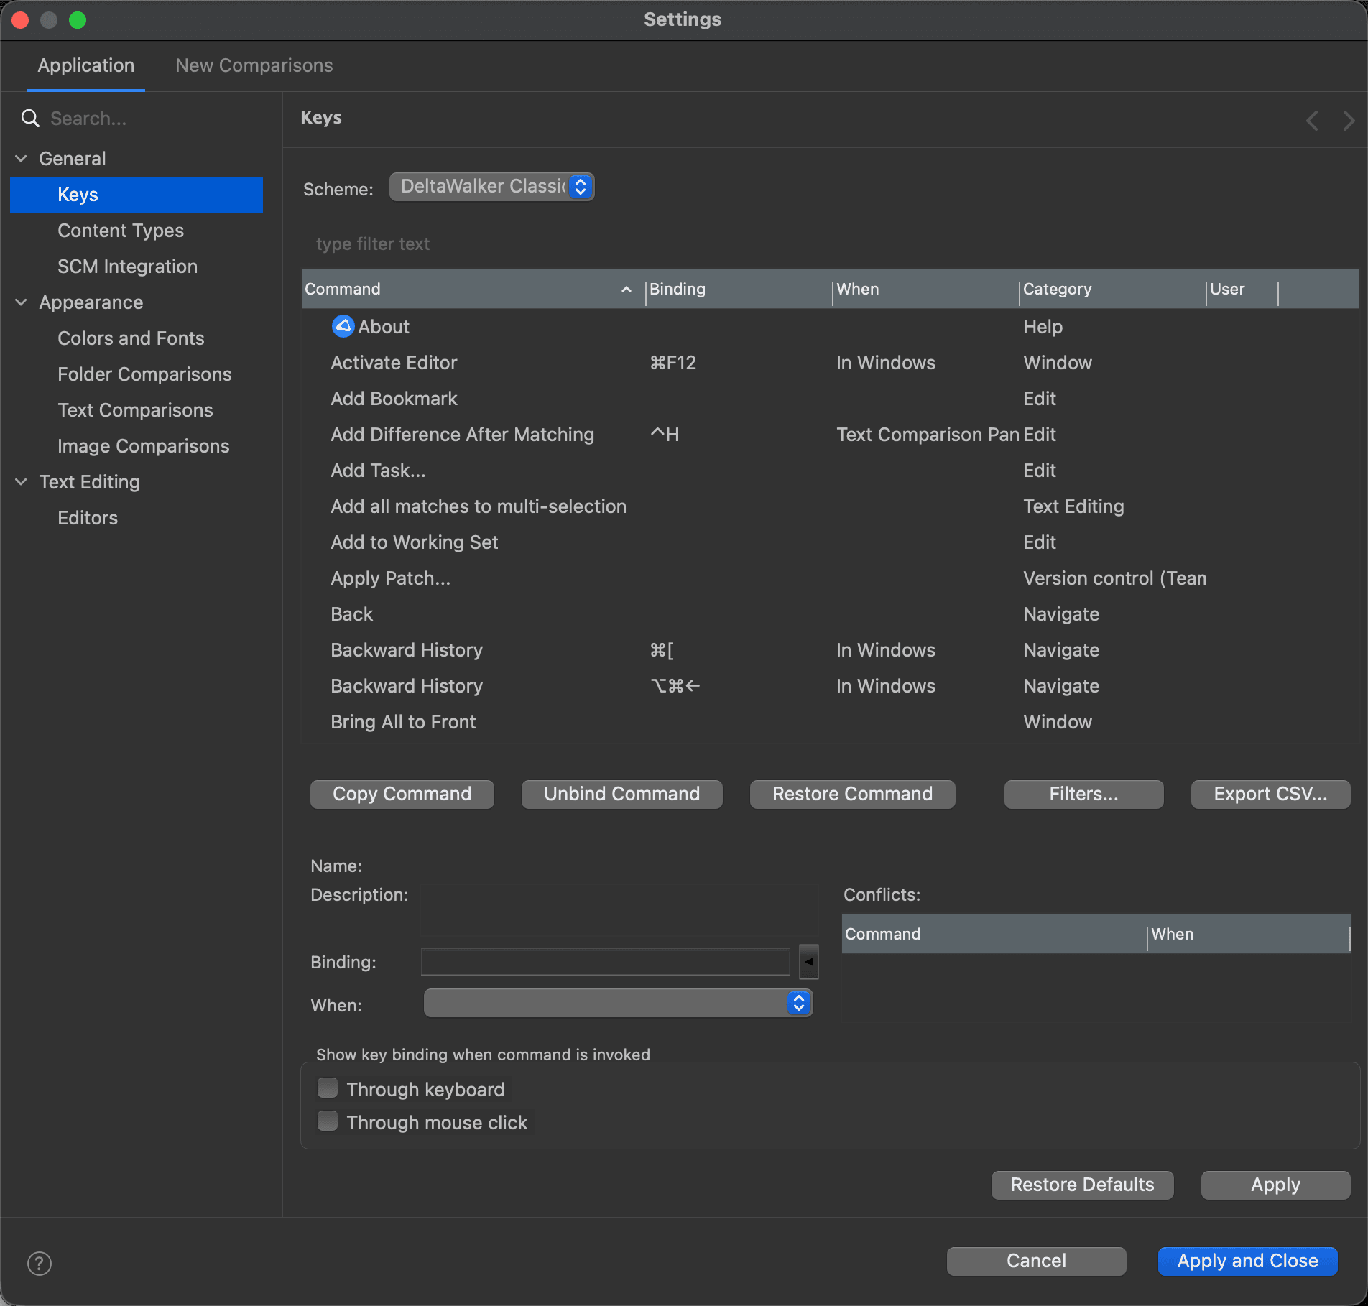Go forward with the right arrow

click(1349, 120)
